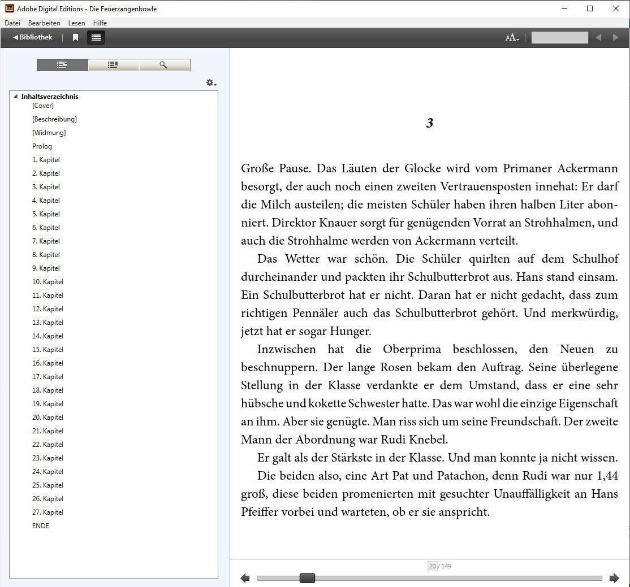This screenshot has width=630, height=587.
Task: Open the Prolog entry
Action: [x=42, y=146]
